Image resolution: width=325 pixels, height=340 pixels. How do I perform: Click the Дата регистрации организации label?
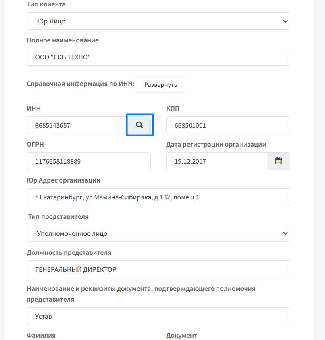[x=216, y=145]
